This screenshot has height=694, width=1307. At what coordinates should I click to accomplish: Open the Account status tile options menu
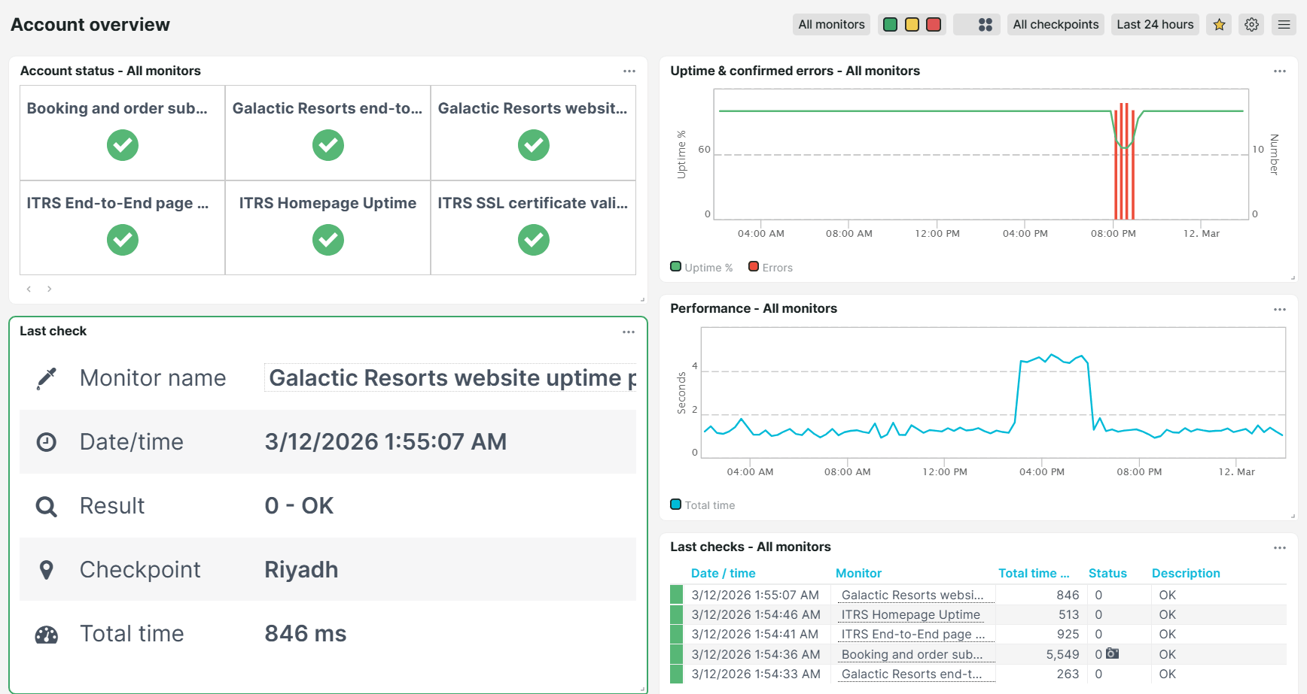pyautogui.click(x=629, y=71)
